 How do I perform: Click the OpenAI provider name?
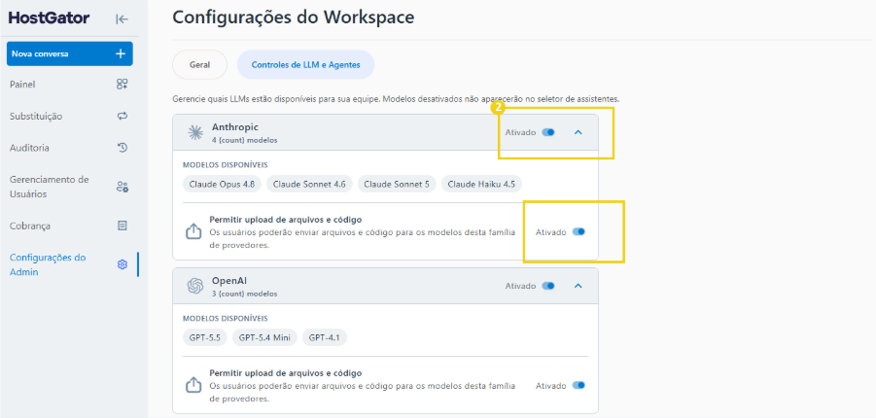point(229,281)
